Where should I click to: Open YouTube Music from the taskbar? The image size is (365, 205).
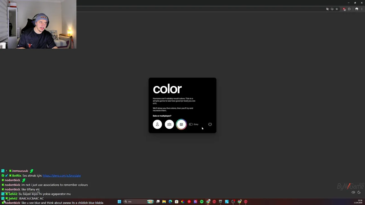pyautogui.click(x=189, y=202)
